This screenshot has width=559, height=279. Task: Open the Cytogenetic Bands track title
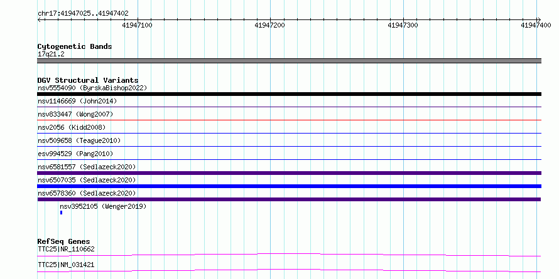[x=75, y=46]
